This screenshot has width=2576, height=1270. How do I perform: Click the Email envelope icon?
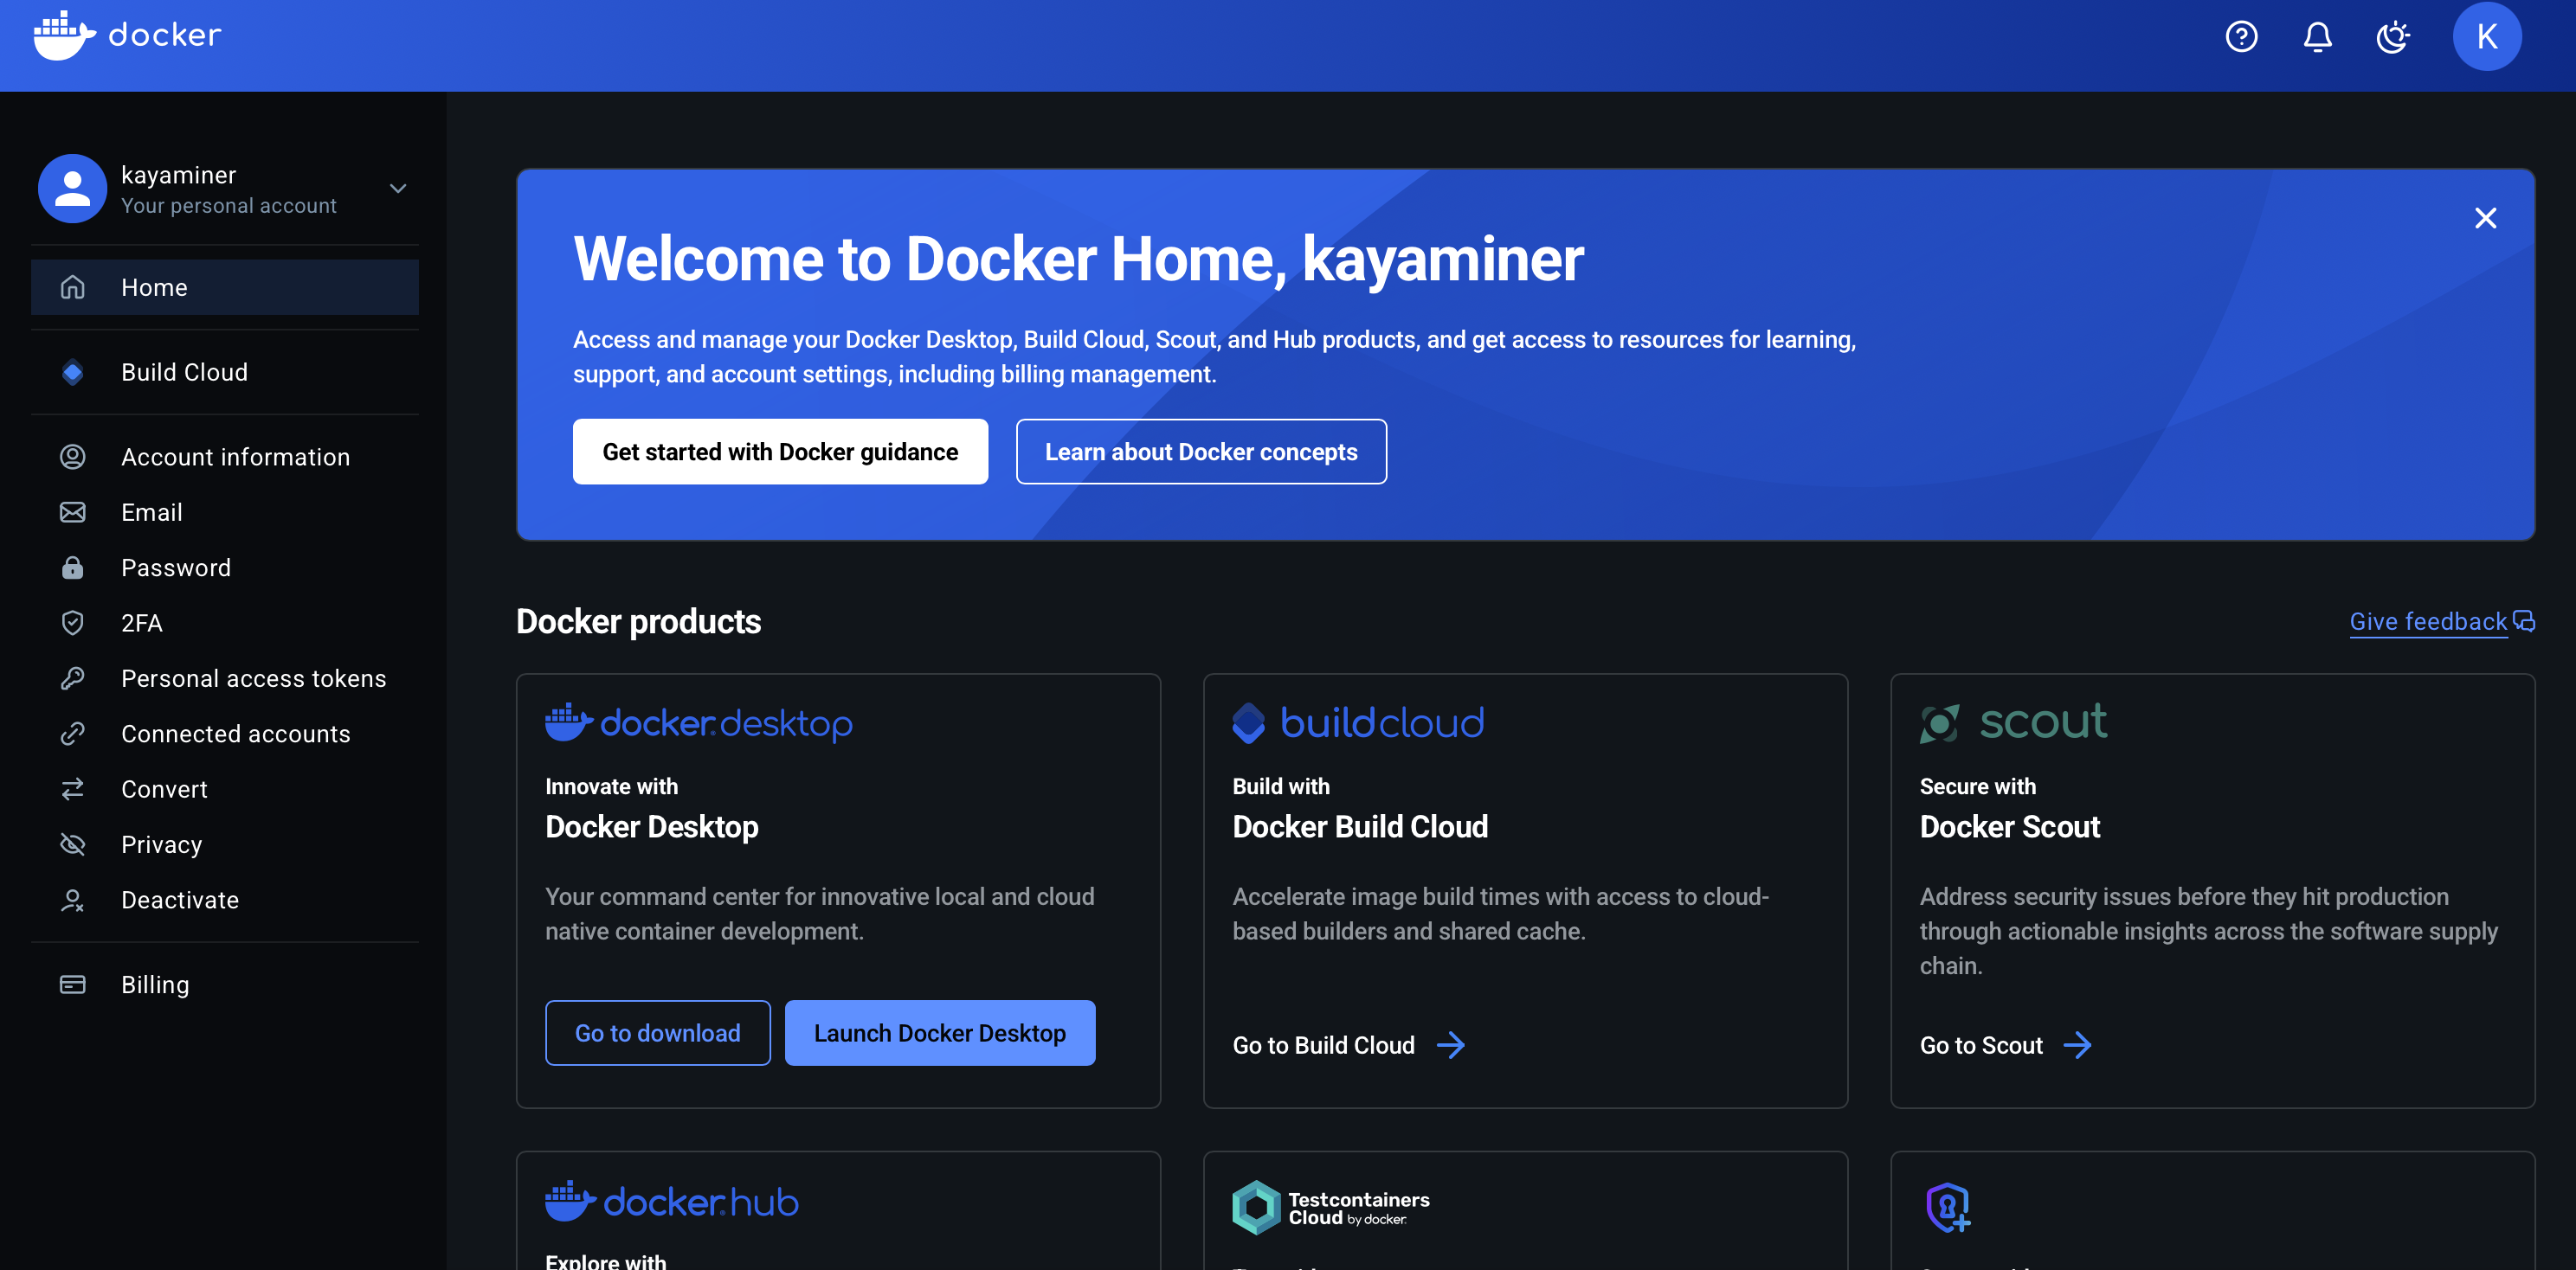[72, 513]
